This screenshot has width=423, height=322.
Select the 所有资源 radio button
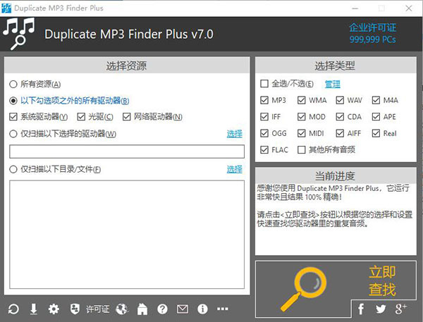click(14, 84)
